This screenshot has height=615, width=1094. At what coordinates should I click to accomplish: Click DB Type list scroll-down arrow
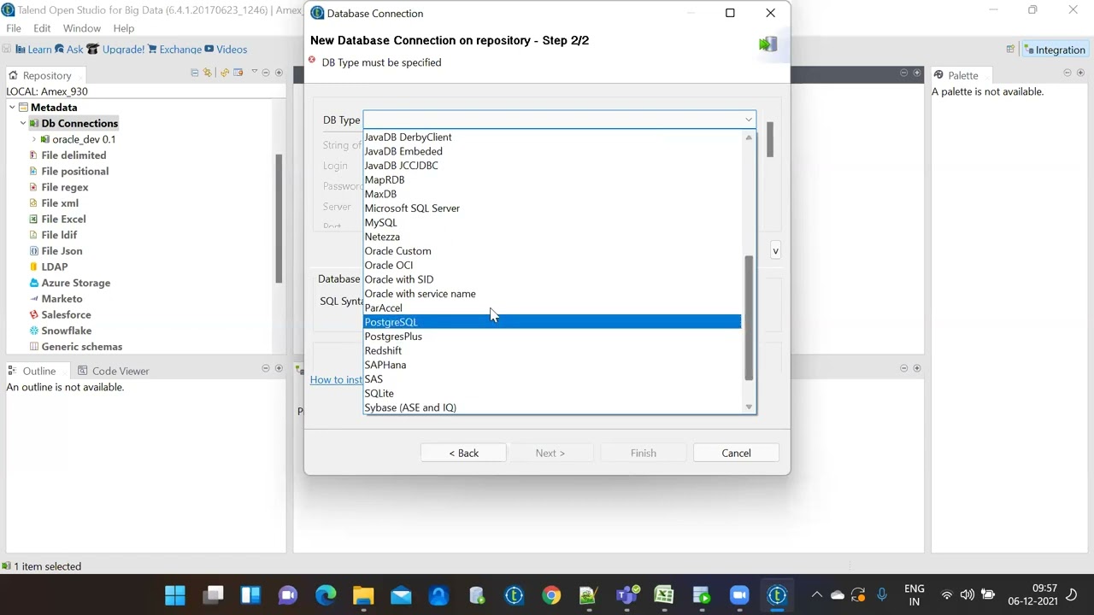(749, 407)
